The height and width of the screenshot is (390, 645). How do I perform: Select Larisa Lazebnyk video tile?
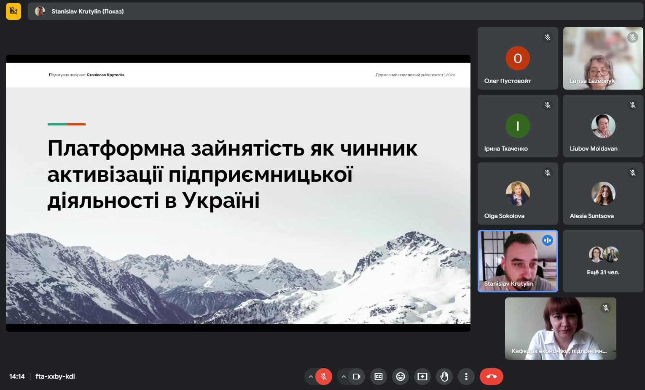point(603,58)
